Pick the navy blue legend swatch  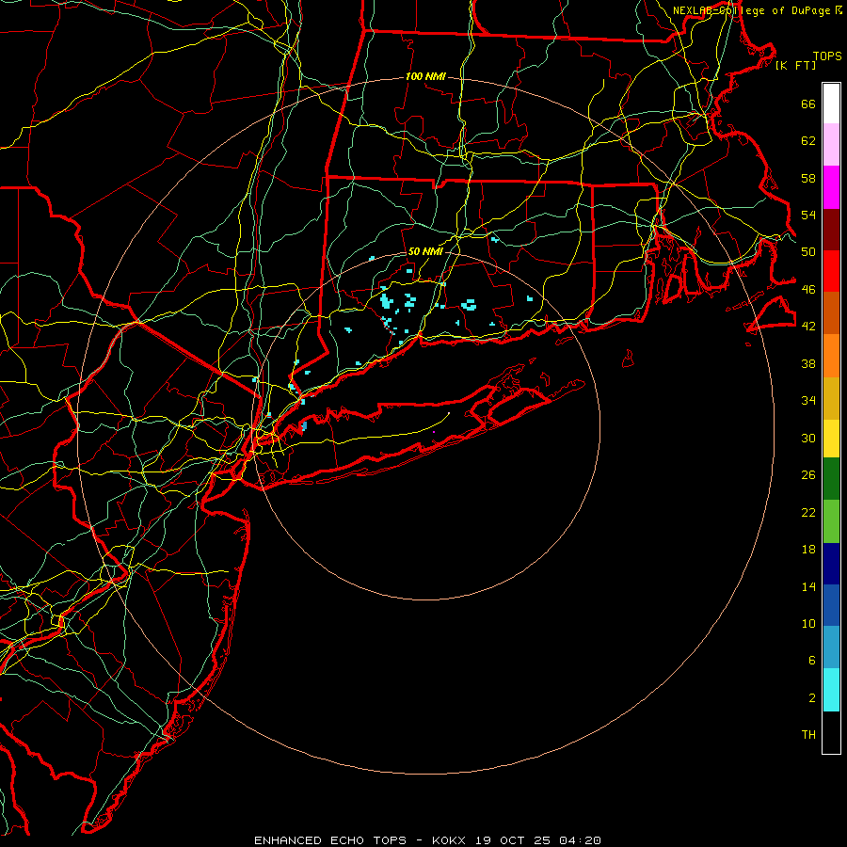[831, 564]
